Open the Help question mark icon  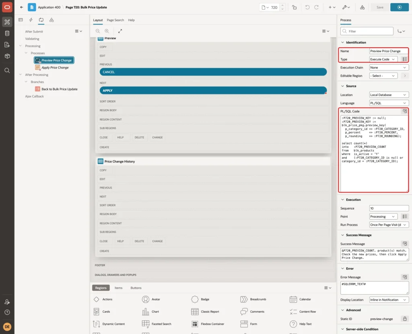tap(7, 312)
